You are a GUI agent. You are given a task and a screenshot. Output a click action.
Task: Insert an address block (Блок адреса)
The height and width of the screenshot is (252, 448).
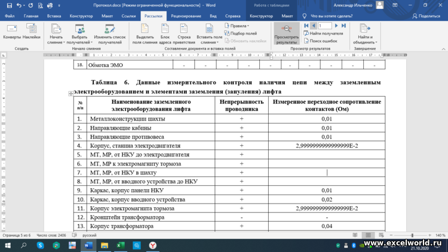165,34
